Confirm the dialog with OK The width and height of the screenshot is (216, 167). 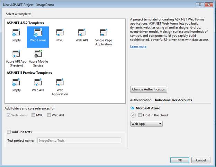pyautogui.click(x=180, y=160)
